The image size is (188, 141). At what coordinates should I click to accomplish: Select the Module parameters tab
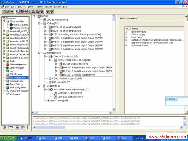(x=129, y=18)
